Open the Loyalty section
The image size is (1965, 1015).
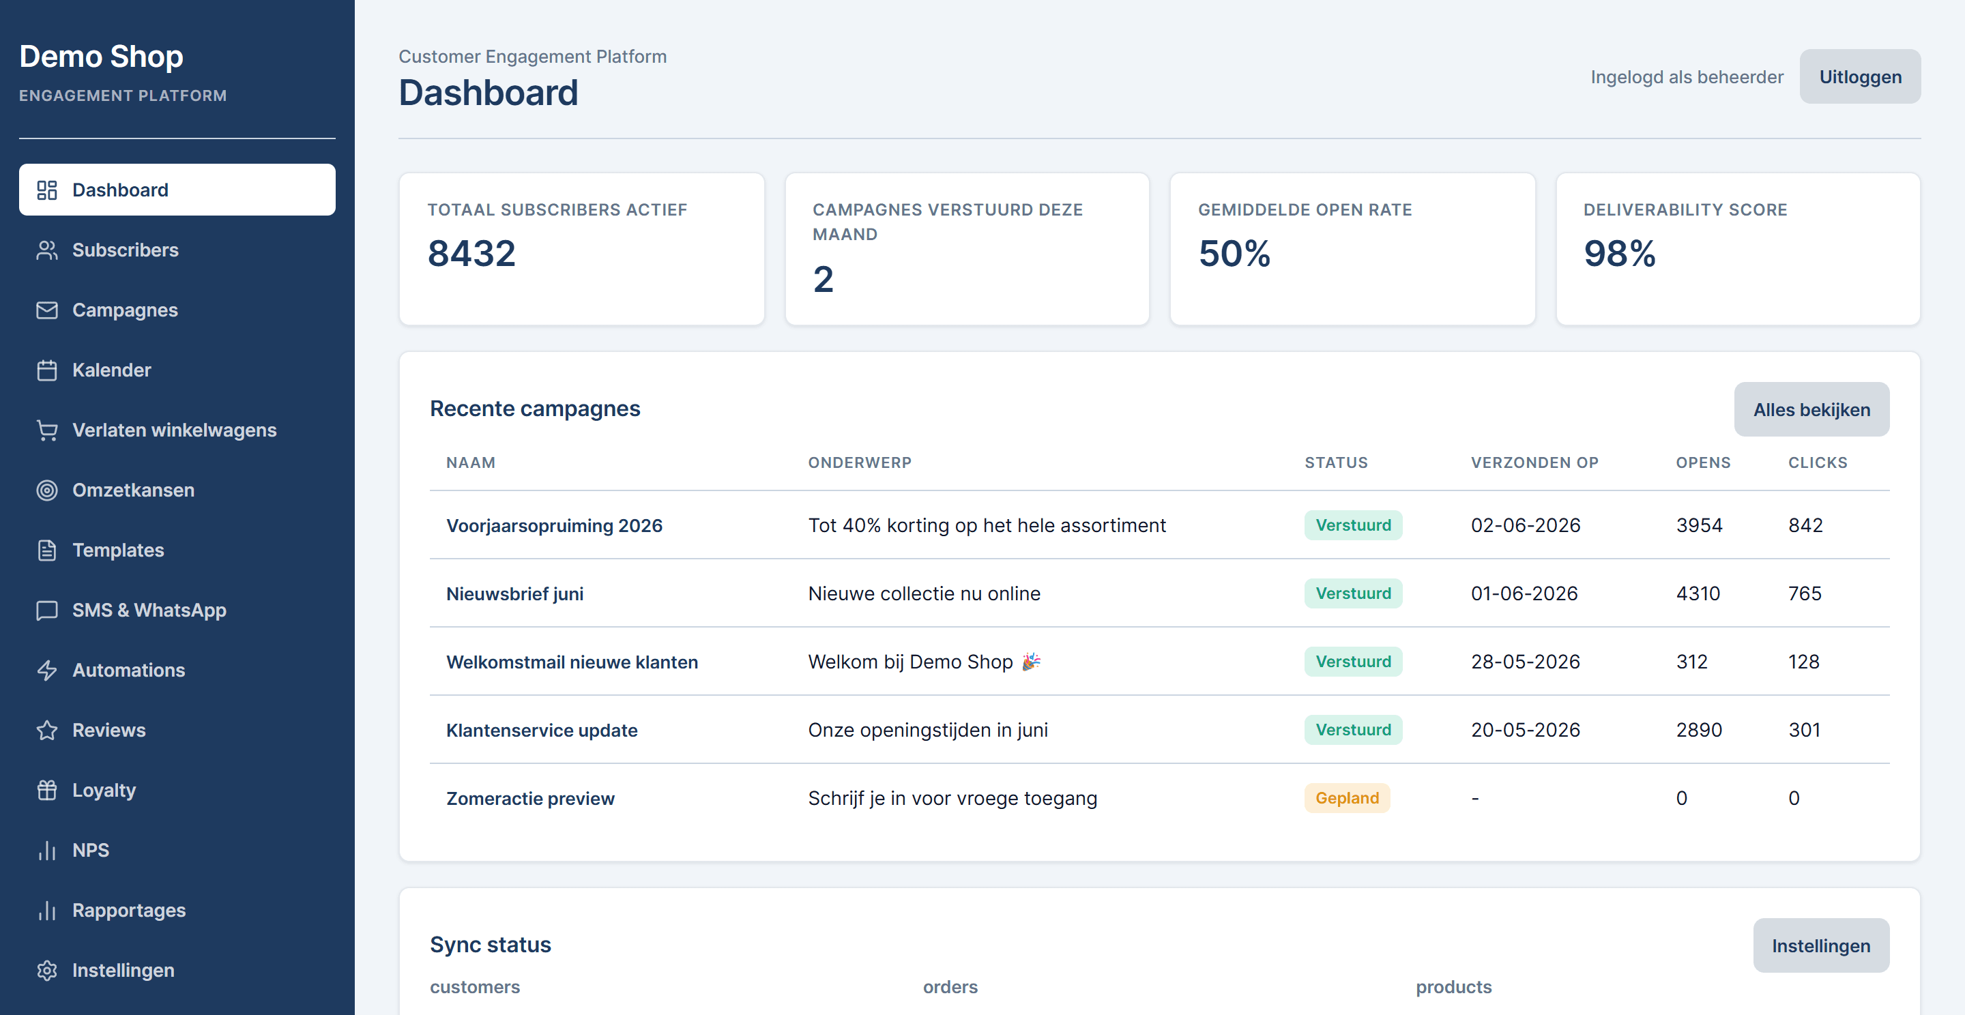pos(177,790)
